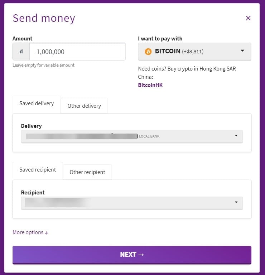Switch to the Saved delivery tab
Screen dimensions: 265x275
click(37, 103)
